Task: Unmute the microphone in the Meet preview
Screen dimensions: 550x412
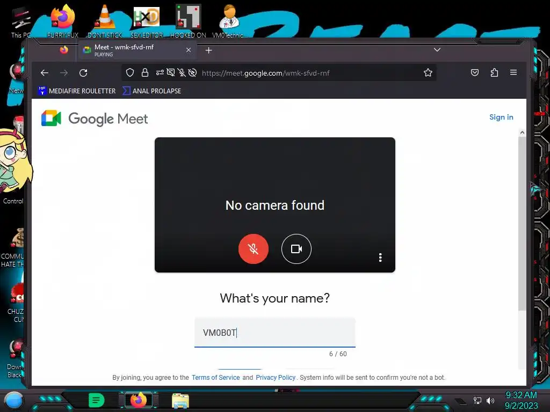Action: pos(254,249)
